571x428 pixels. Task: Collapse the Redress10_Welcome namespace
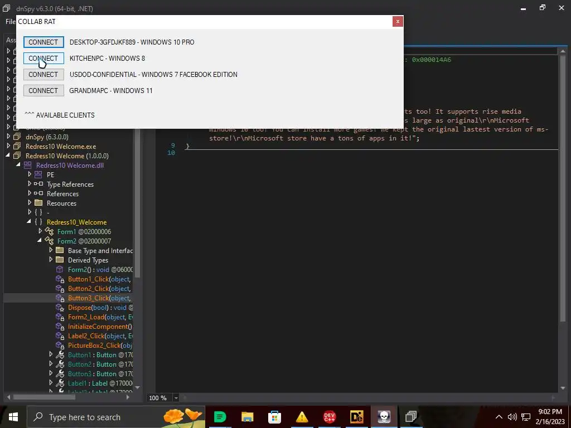coord(29,222)
